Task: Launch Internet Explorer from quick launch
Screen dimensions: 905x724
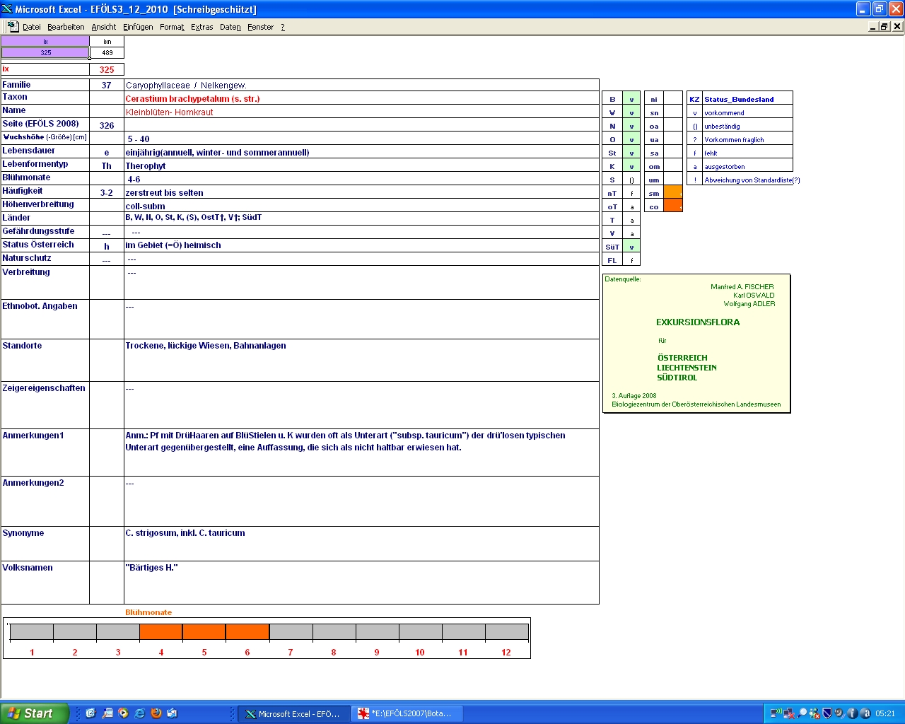Action: (x=140, y=713)
